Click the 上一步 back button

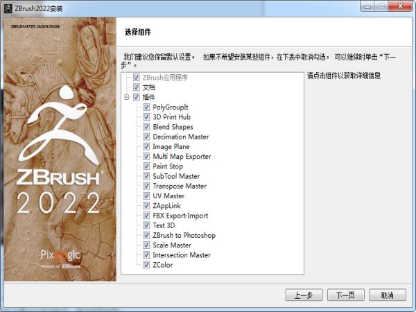(304, 295)
